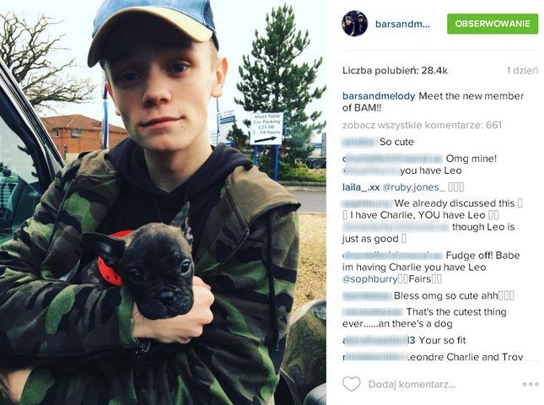Open blurred username beside Fudge off! comment
Viewport: 544px width, 405px height.
(x=392, y=256)
